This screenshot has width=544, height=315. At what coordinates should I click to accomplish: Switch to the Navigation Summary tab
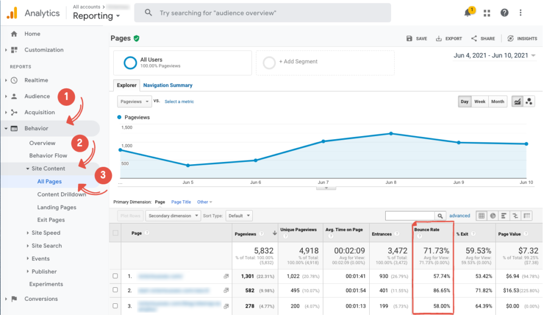click(x=168, y=85)
